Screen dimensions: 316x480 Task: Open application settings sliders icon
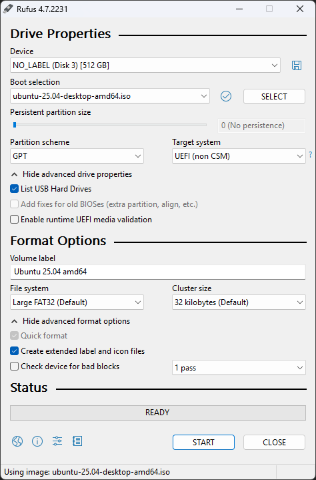point(57,441)
